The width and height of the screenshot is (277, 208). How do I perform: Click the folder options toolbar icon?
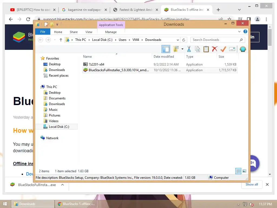point(176,49)
